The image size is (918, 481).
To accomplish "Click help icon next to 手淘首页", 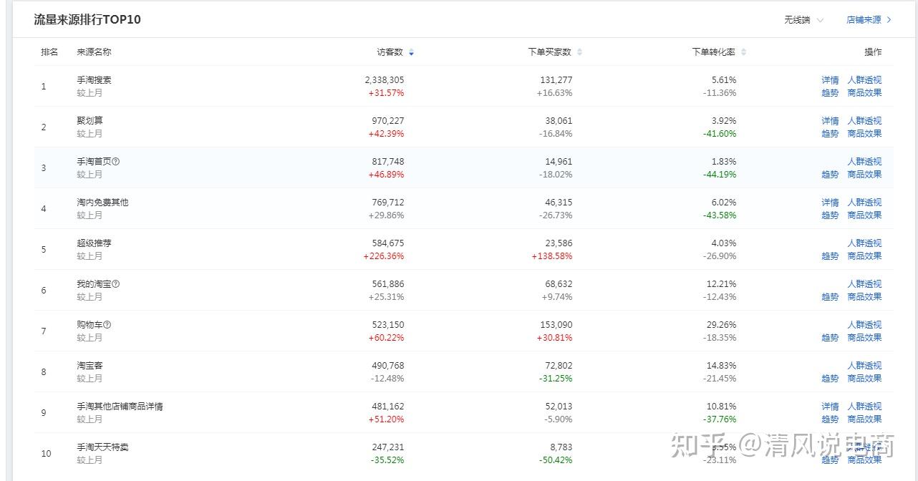I will click(x=116, y=162).
